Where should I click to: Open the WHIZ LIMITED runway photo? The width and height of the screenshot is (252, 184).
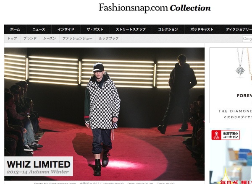click(104, 114)
